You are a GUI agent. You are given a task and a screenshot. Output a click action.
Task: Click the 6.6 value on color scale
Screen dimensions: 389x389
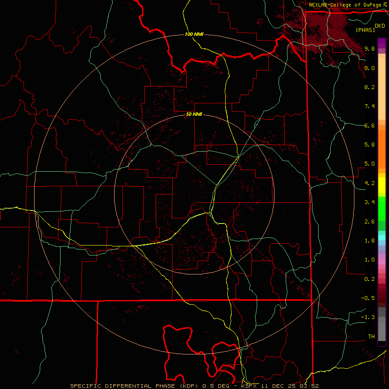[x=370, y=125]
